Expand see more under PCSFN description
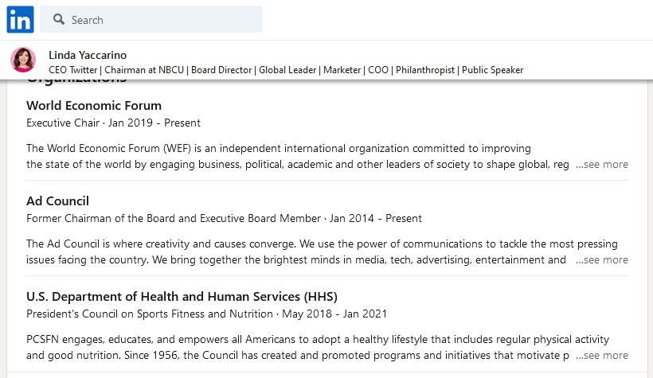This screenshot has width=653, height=378. point(602,355)
